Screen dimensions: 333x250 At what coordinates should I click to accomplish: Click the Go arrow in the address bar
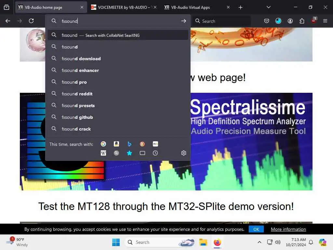pos(184,21)
